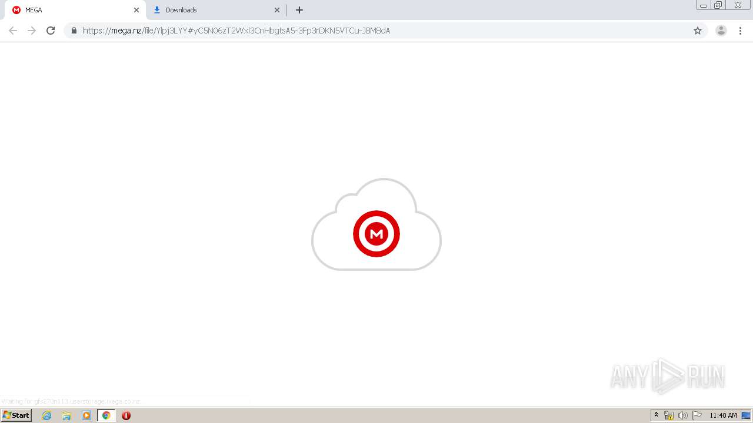Go forward to next page
This screenshot has height=423, width=753.
[32, 31]
